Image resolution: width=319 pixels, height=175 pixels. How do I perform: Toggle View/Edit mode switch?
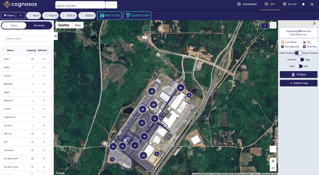(x=299, y=66)
